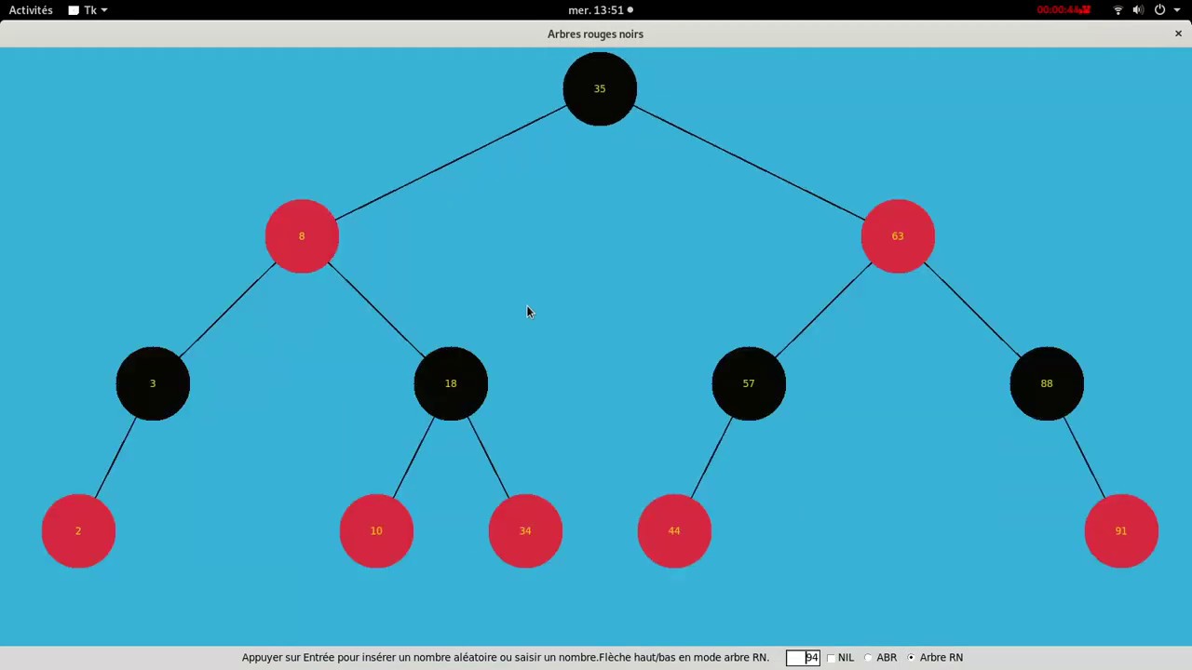The height and width of the screenshot is (670, 1192).
Task: Click the black node labeled 3
Action: (x=153, y=383)
